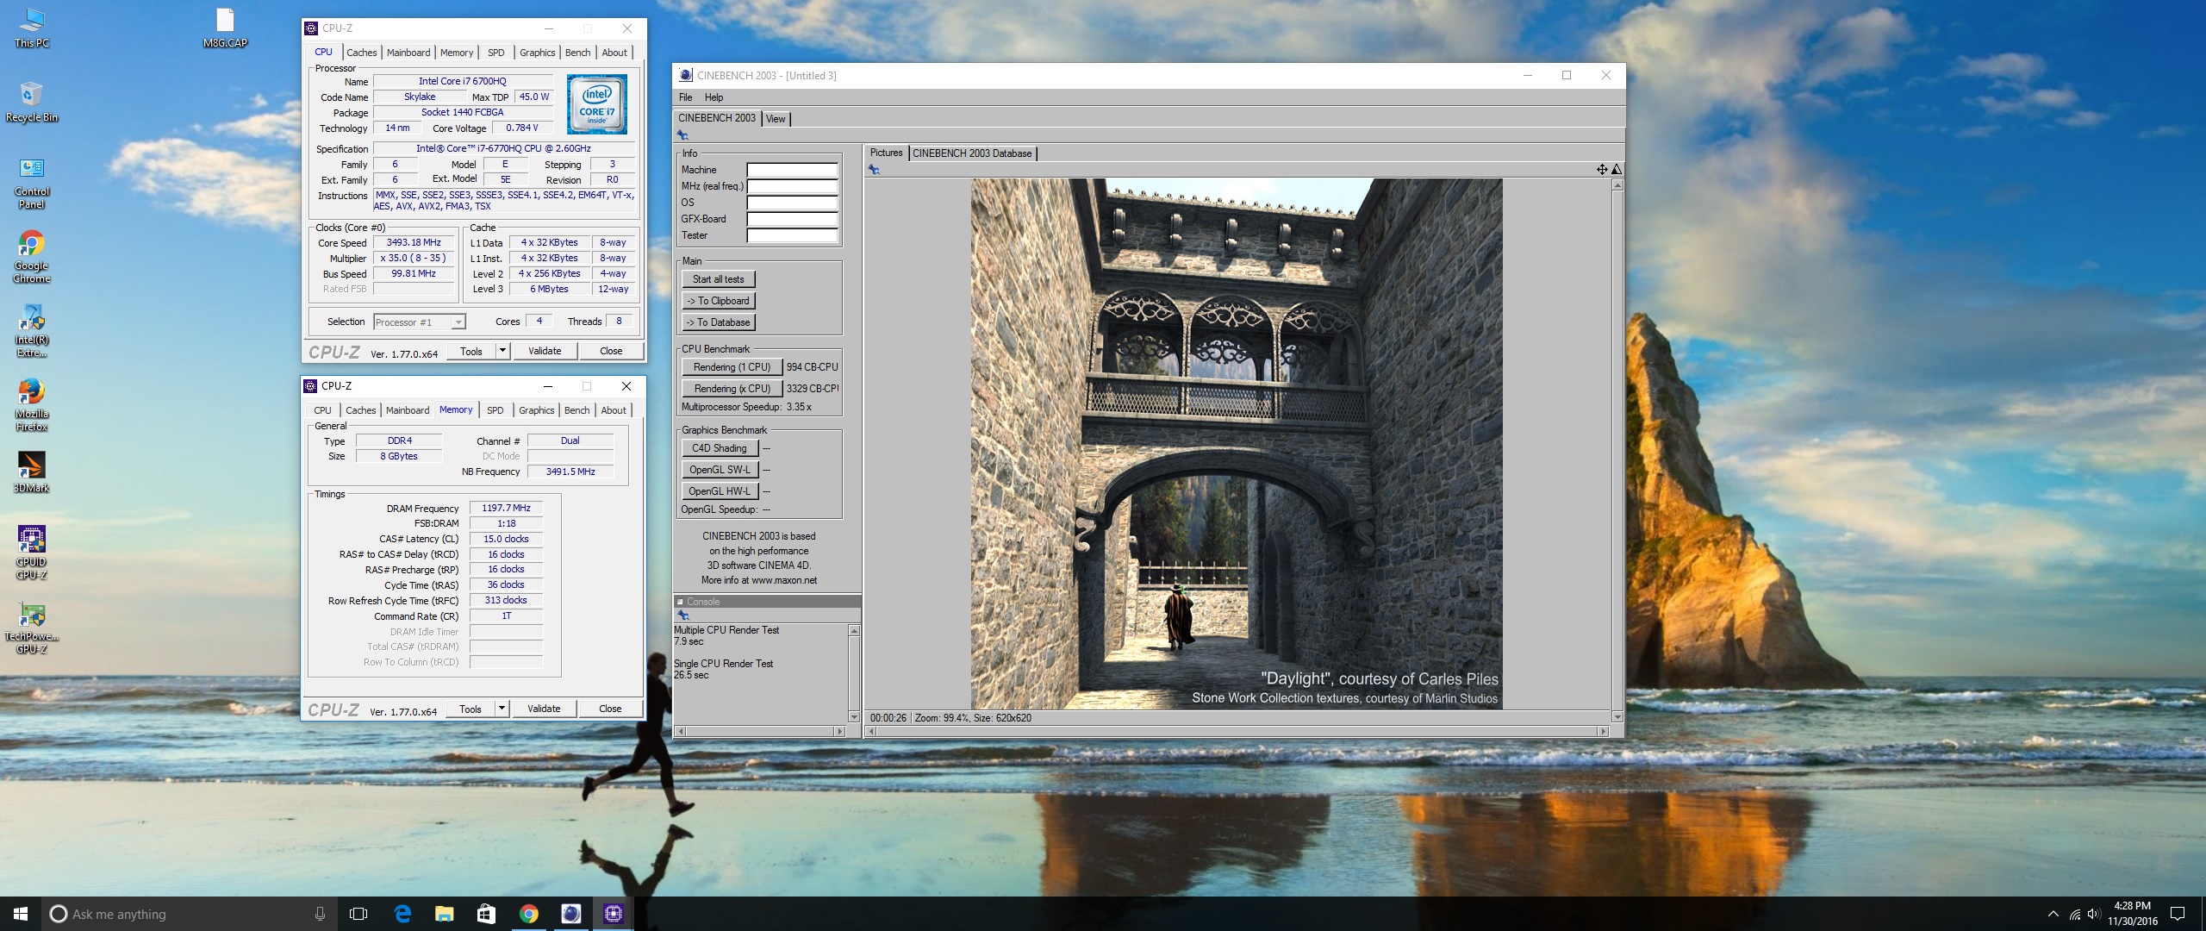Run OpenGL SW-L test
The image size is (2206, 931).
tap(720, 470)
